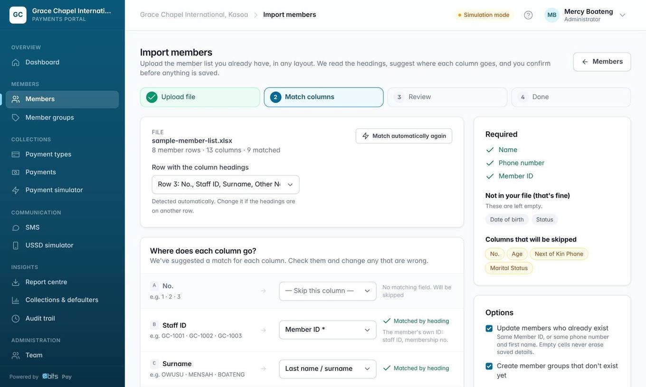The image size is (646, 387).
Task: Click the Payment types card icon
Action: pos(16,154)
